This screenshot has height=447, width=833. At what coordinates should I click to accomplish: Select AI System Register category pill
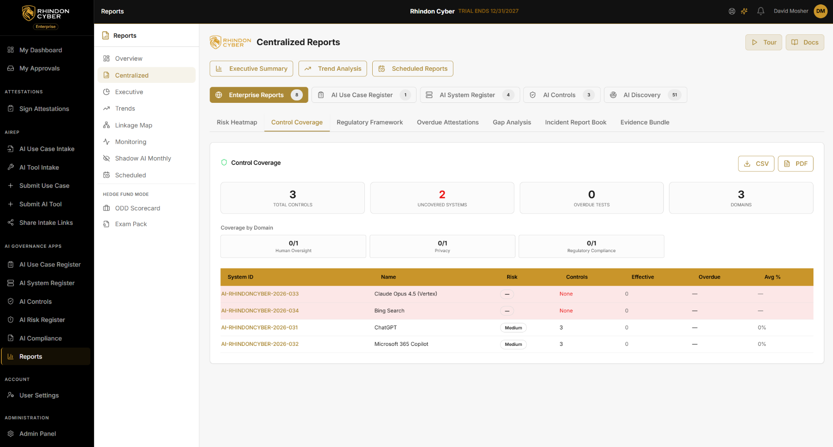(x=470, y=95)
